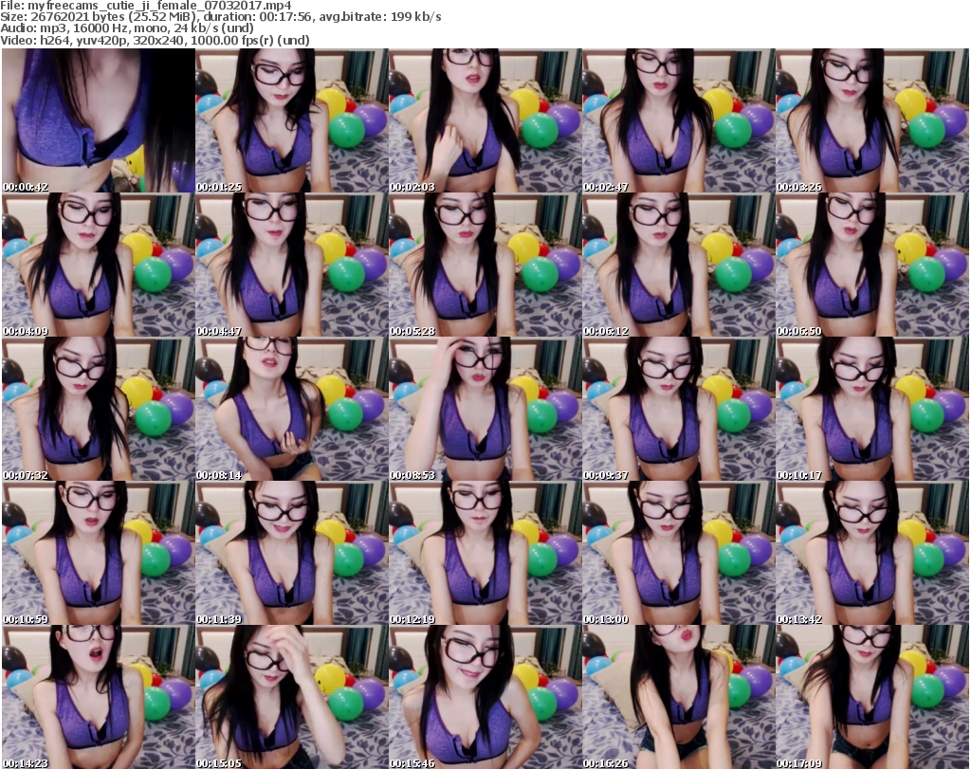Select the thumbnail at timestamp 00:01:25
This screenshot has width=971, height=769.
[292, 120]
